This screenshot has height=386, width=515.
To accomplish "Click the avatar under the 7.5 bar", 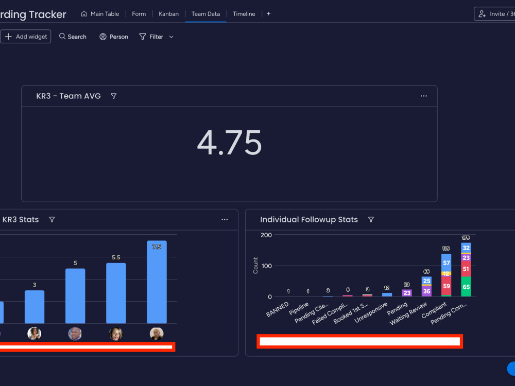I will pos(157,334).
